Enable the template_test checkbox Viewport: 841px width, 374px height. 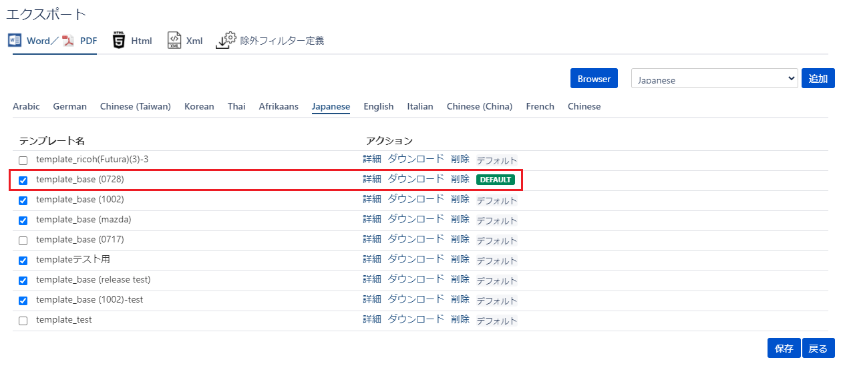pyautogui.click(x=23, y=321)
